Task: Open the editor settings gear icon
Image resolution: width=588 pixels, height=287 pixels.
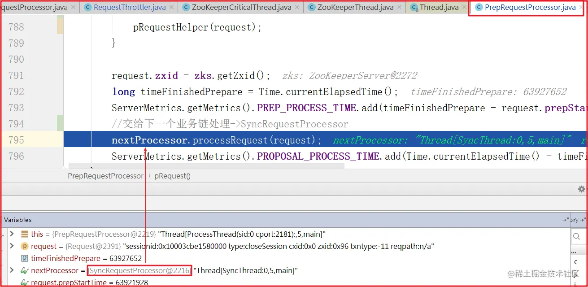Action: tap(581, 189)
